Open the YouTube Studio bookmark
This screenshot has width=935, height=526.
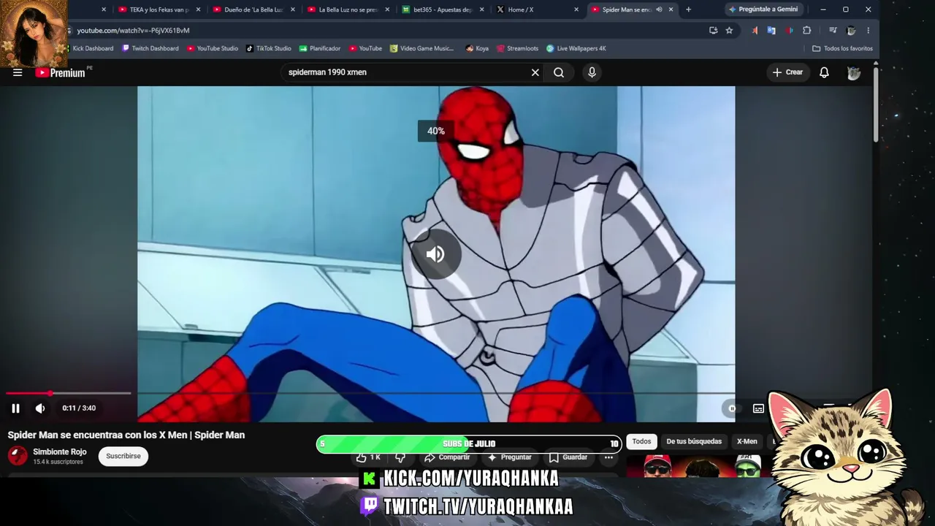click(213, 48)
